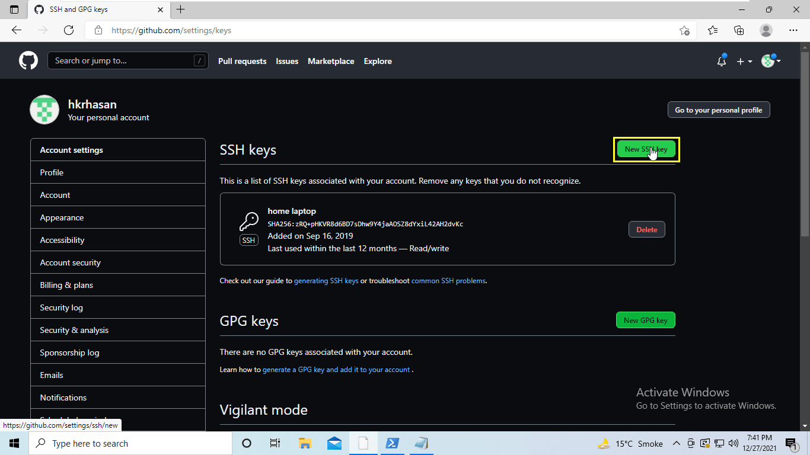Open the GitHub Octocat home logo
This screenshot has height=455, width=810.
28,60
